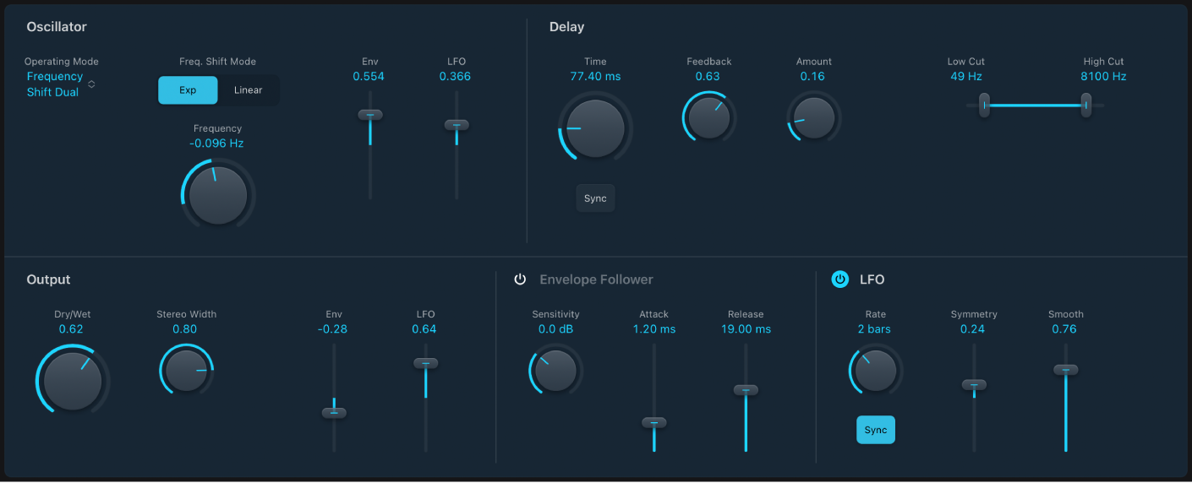This screenshot has width=1192, height=483.
Task: Turn off the LFO Sync button
Action: (x=875, y=430)
